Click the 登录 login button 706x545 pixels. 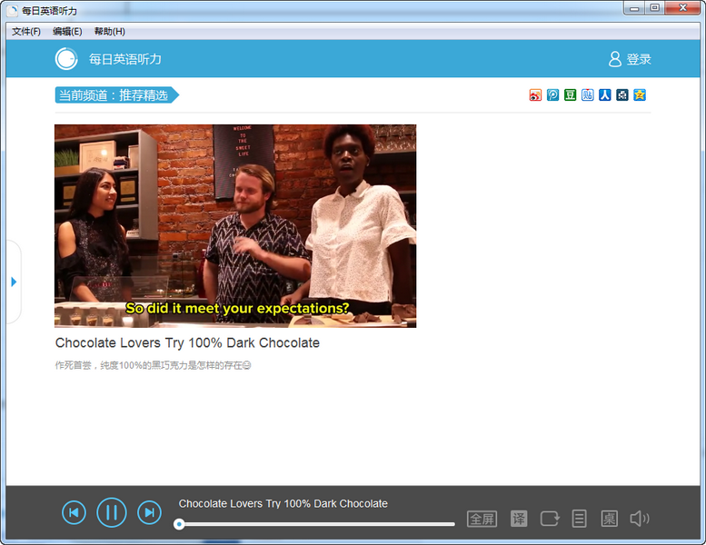(631, 59)
